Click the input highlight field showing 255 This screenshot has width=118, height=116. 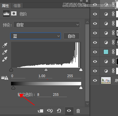[74, 76]
